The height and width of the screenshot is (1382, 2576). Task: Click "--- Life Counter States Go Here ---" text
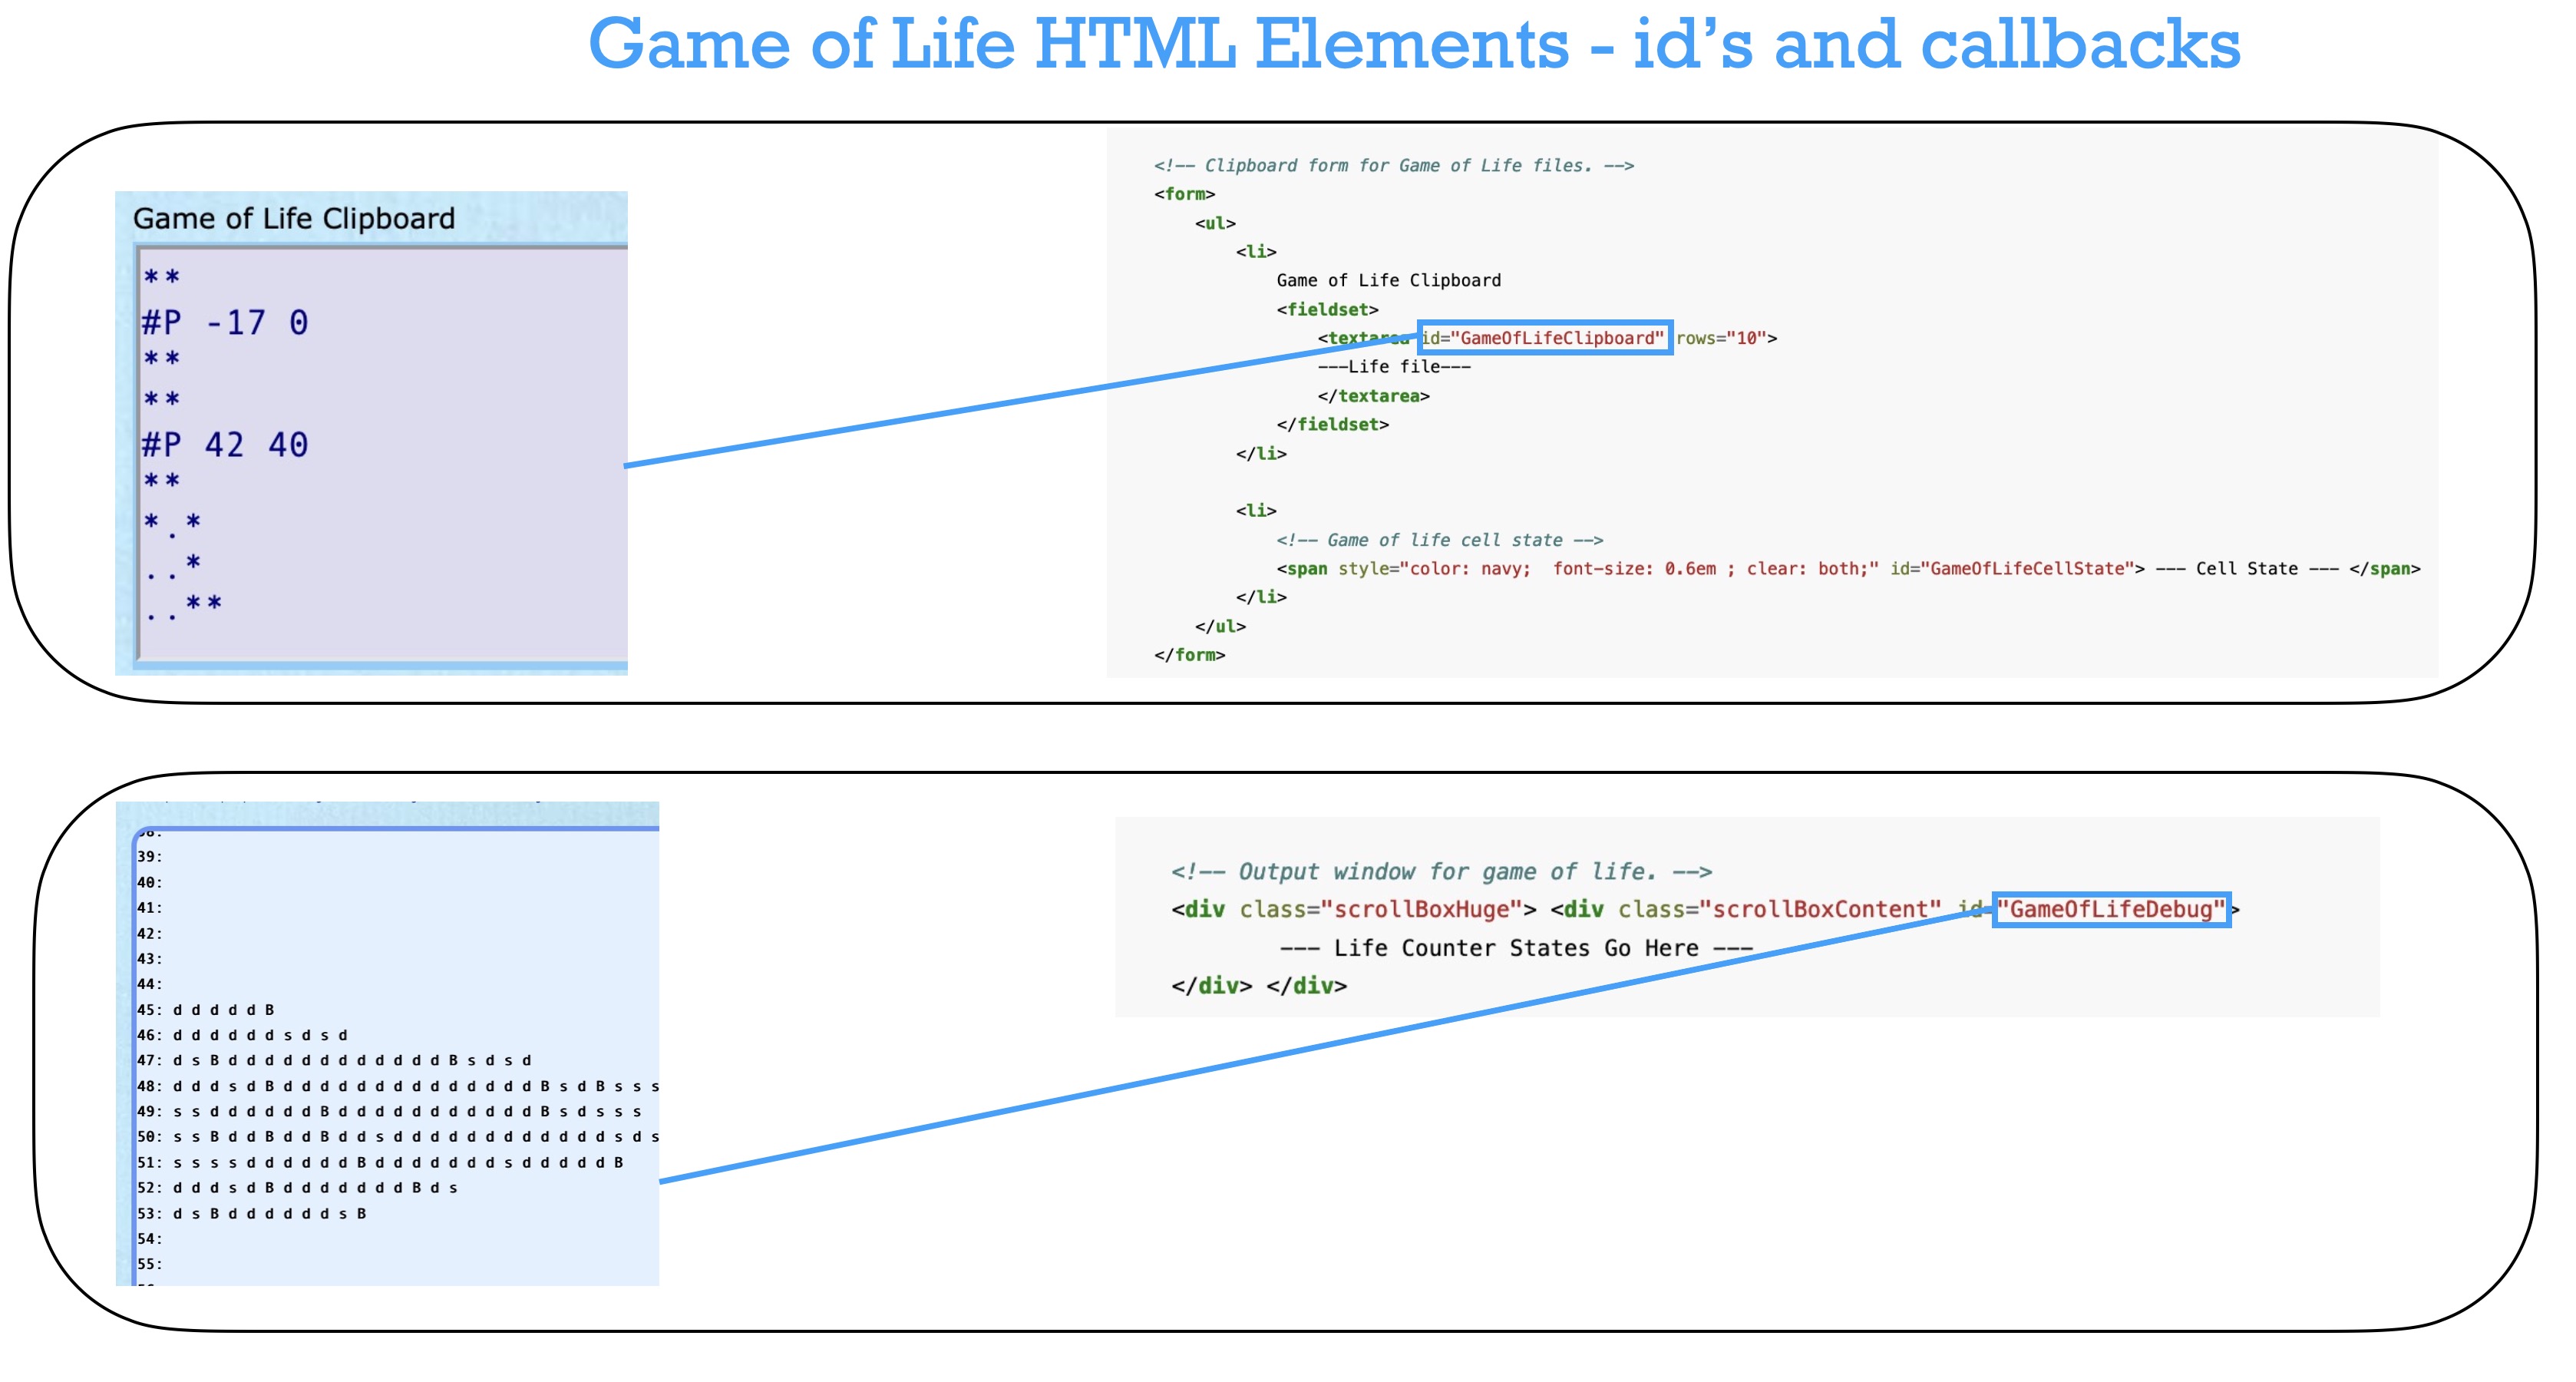click(1516, 948)
